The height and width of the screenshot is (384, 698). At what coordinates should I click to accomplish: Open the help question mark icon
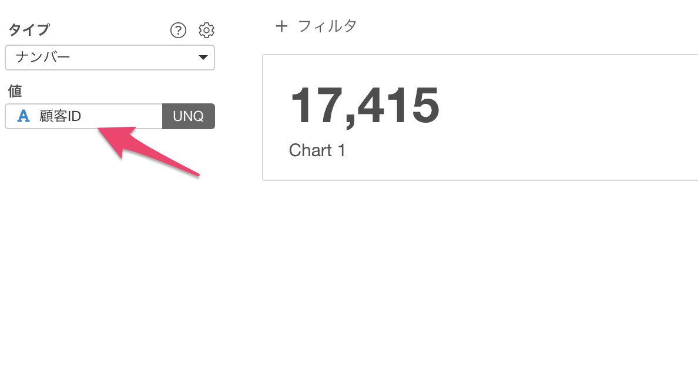(178, 31)
